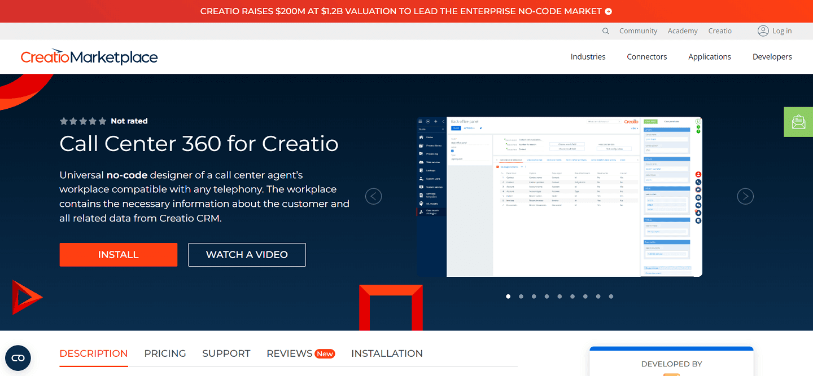Open the Applications menu
Image resolution: width=813 pixels, height=376 pixels.
click(x=709, y=56)
